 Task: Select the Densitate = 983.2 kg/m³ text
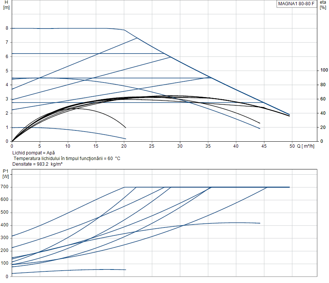click(x=37, y=164)
